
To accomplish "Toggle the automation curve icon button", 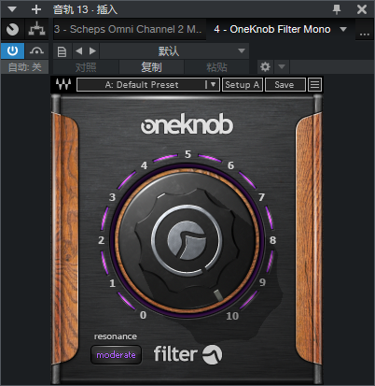I will [36, 50].
